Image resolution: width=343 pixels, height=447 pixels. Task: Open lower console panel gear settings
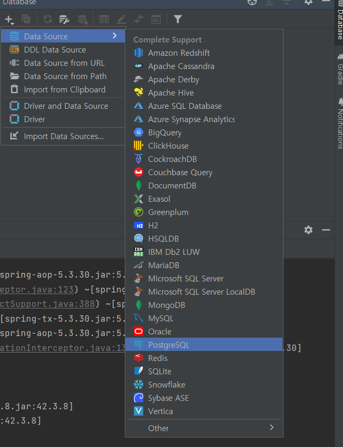(x=308, y=230)
